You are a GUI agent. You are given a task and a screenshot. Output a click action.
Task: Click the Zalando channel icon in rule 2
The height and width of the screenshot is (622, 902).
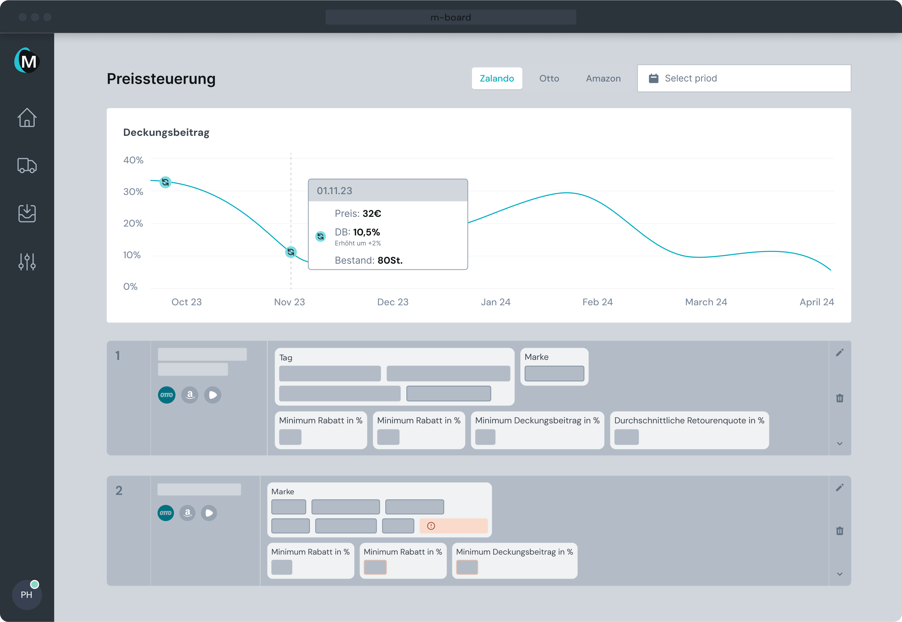click(x=209, y=513)
